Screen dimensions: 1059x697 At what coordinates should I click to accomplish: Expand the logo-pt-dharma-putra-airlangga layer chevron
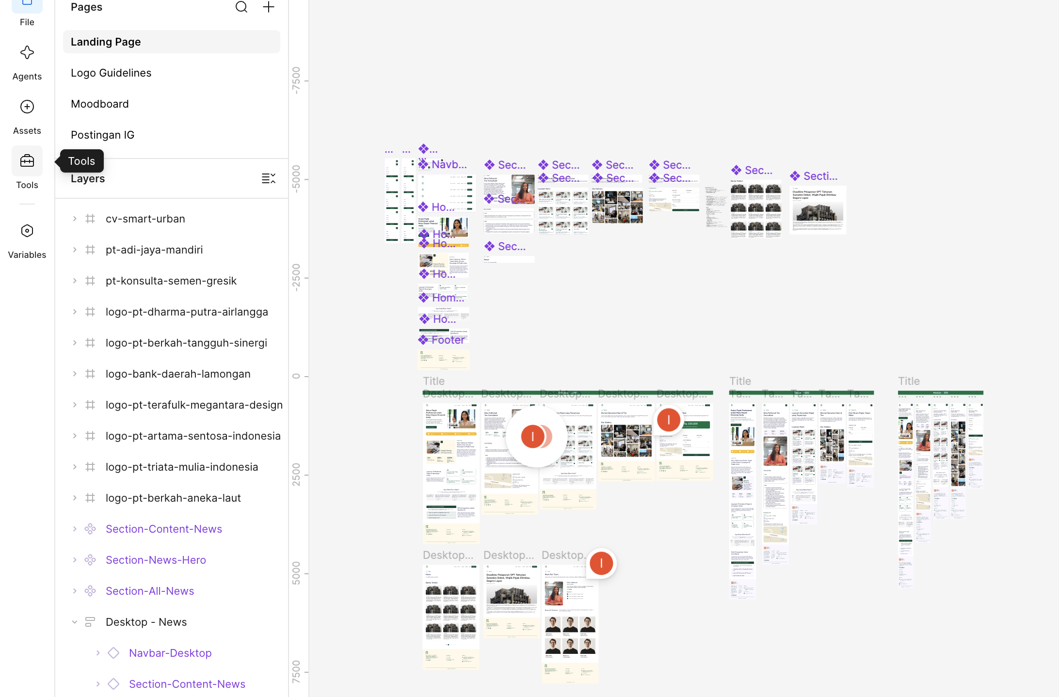coord(75,312)
